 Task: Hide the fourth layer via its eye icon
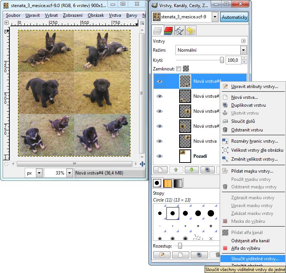pyautogui.click(x=160, y=126)
